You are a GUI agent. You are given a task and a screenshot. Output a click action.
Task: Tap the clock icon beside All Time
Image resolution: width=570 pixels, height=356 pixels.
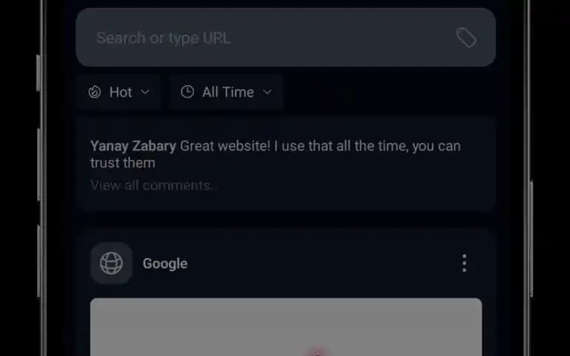(x=187, y=92)
